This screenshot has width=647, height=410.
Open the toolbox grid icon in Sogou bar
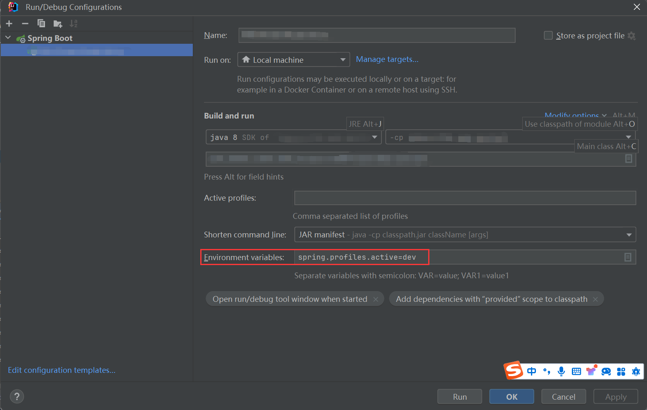coord(621,372)
